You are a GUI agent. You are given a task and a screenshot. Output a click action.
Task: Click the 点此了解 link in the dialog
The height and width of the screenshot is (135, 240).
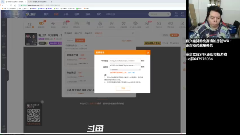click(x=131, y=73)
